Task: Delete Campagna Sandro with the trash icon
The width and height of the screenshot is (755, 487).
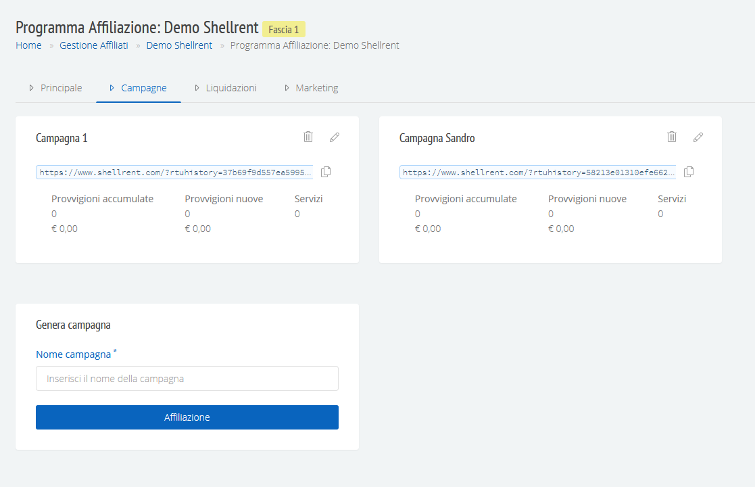Action: click(672, 137)
